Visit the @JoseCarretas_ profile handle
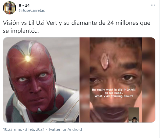Viewport: 160px width, 138px height. click(33, 10)
